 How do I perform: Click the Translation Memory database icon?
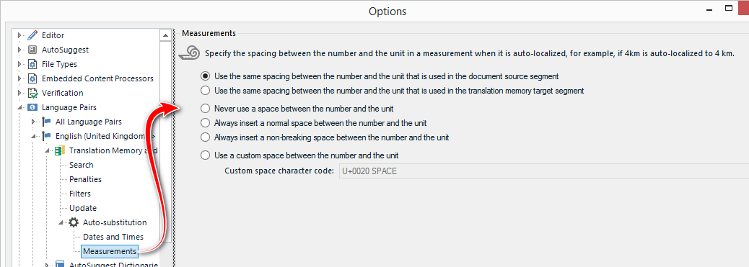tap(60, 150)
